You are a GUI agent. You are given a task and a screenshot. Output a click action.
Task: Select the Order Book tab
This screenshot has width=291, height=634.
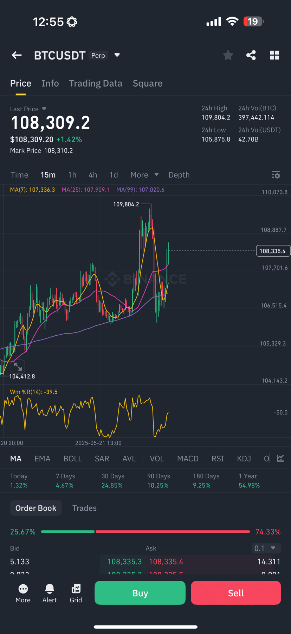[x=36, y=508]
